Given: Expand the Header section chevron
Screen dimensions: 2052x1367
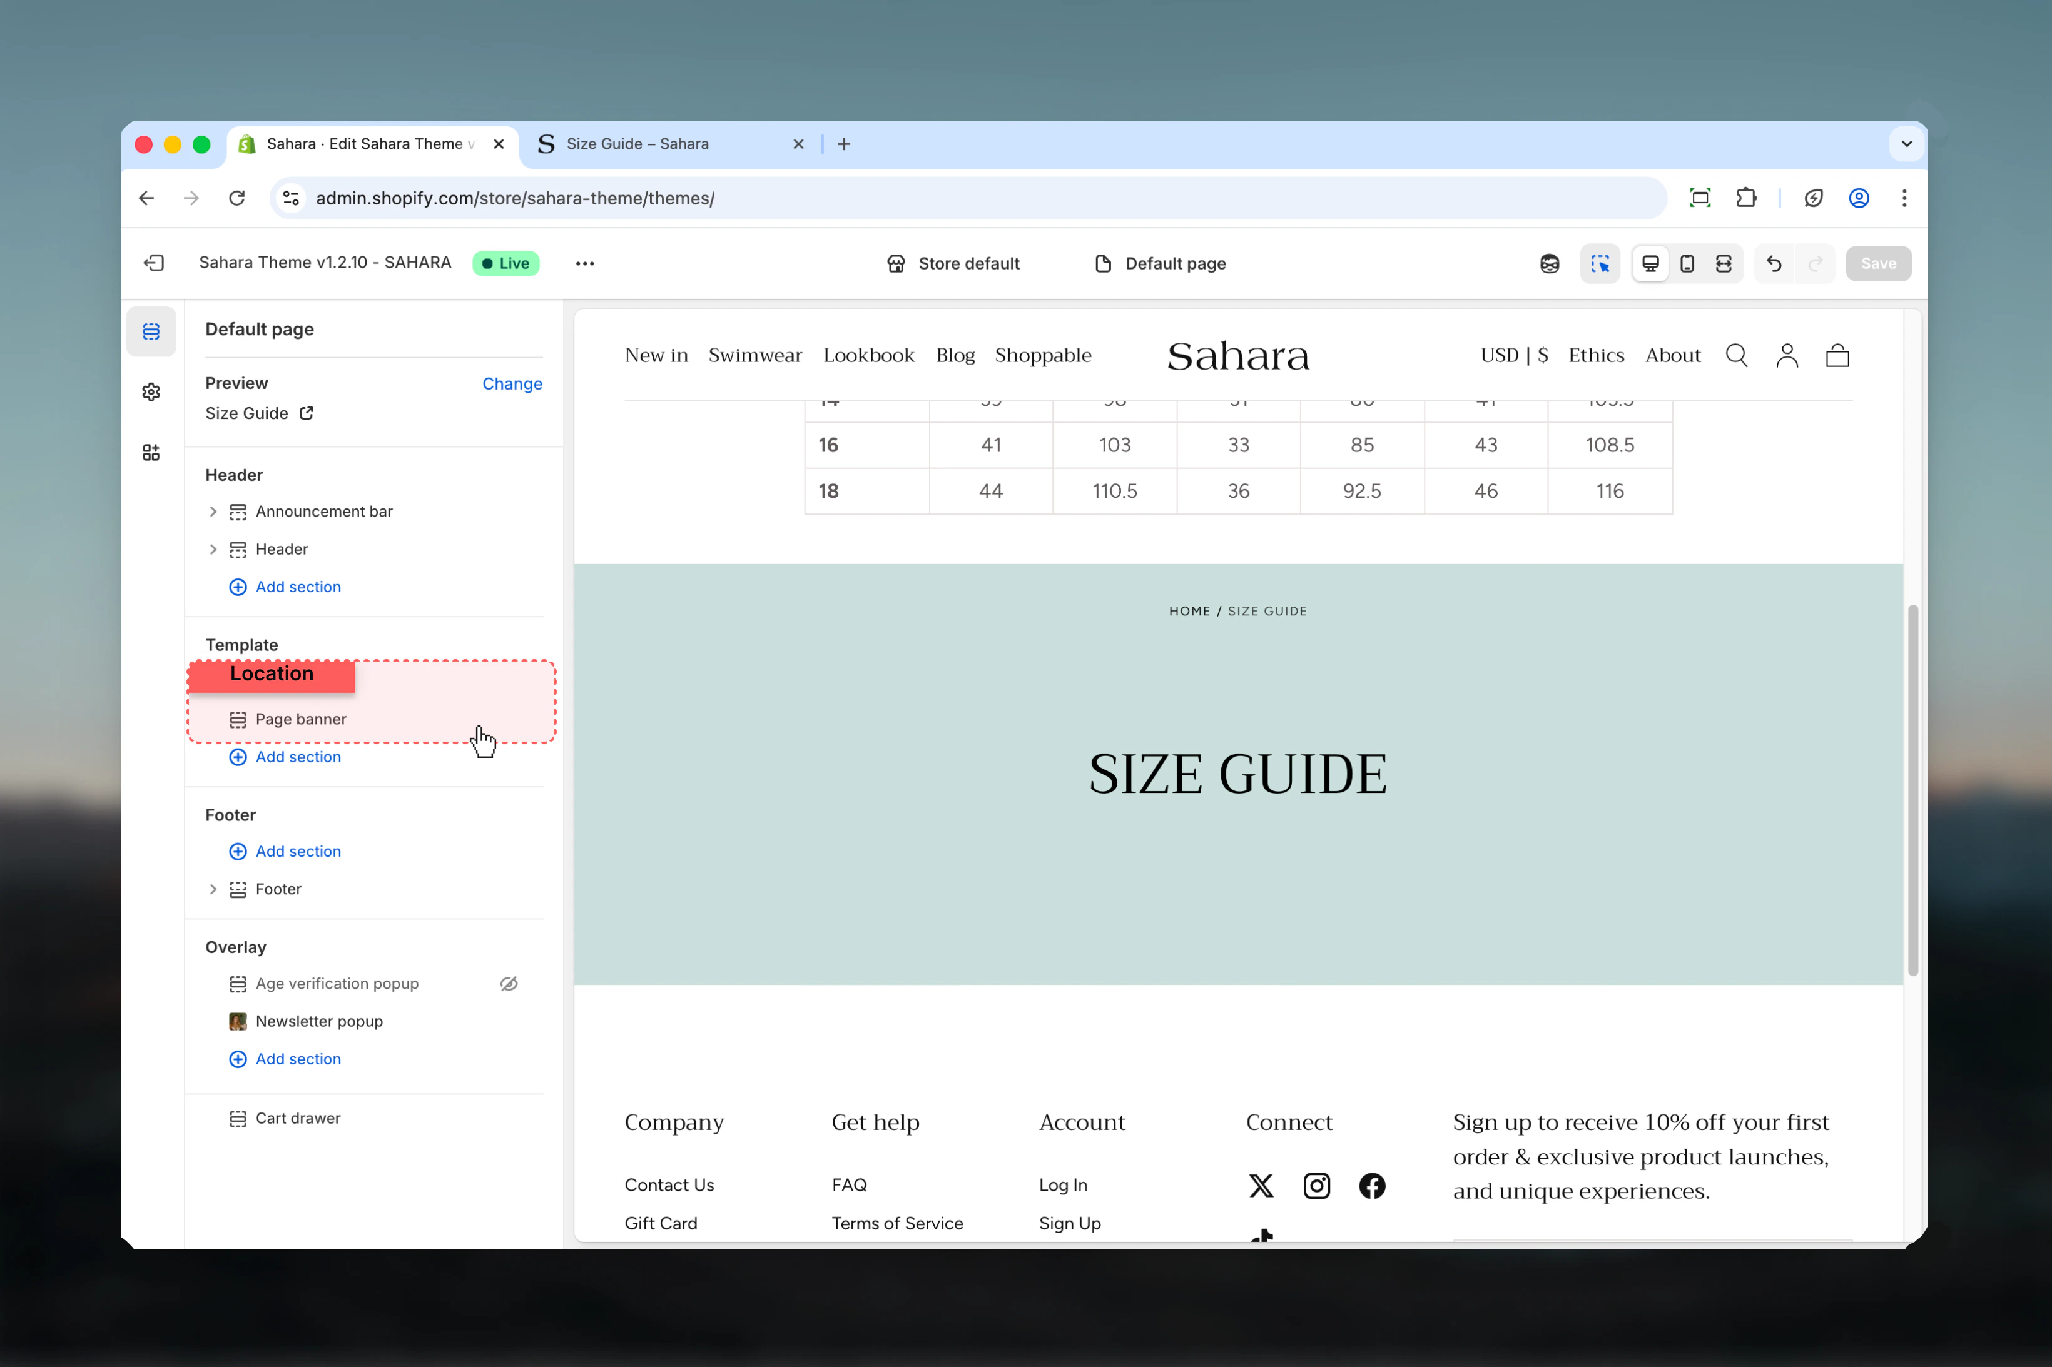Looking at the screenshot, I should click(x=213, y=549).
